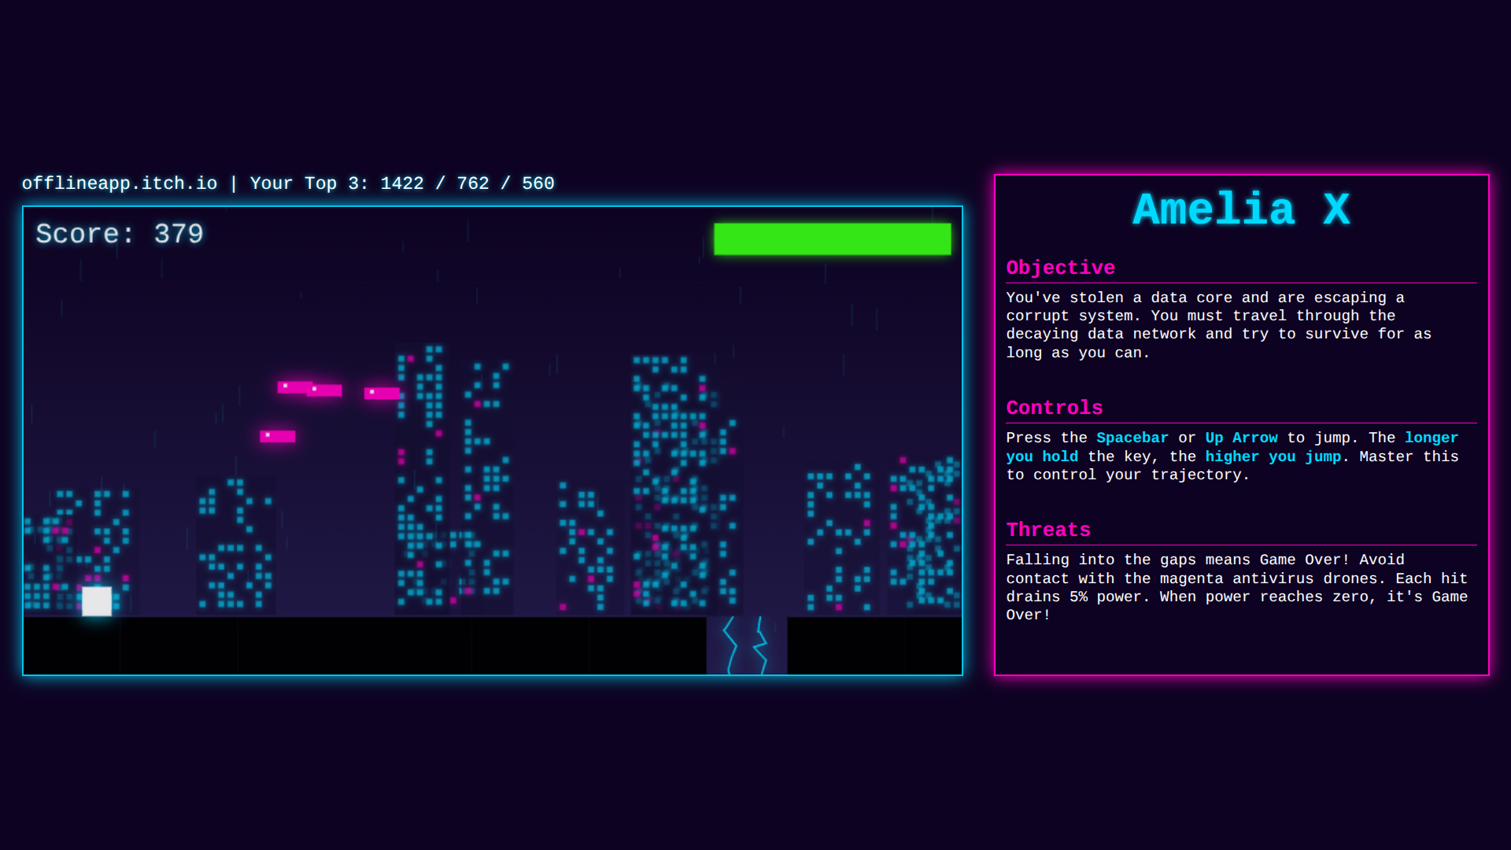The width and height of the screenshot is (1511, 850).
Task: Click the highlighted Up Arrow keyword
Action: [1241, 438]
